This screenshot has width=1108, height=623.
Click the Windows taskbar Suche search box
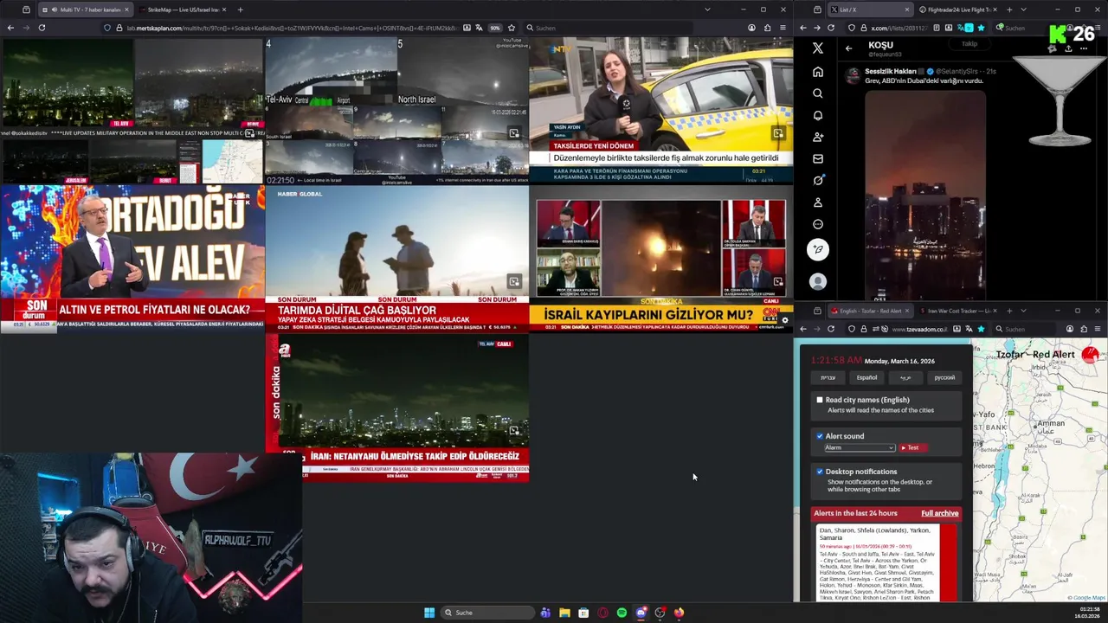coord(486,613)
